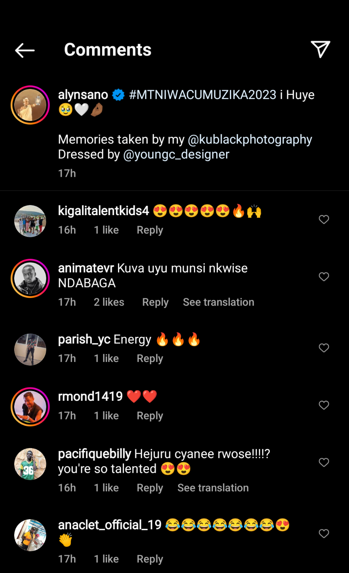View likes on animatevr's comment
This screenshot has width=349, height=573.
(109, 302)
